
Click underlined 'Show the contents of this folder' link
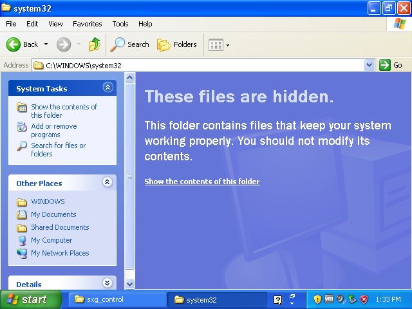[x=202, y=182]
